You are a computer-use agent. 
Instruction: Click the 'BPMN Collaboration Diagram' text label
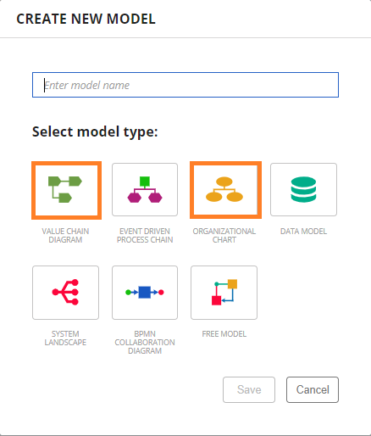click(x=145, y=343)
